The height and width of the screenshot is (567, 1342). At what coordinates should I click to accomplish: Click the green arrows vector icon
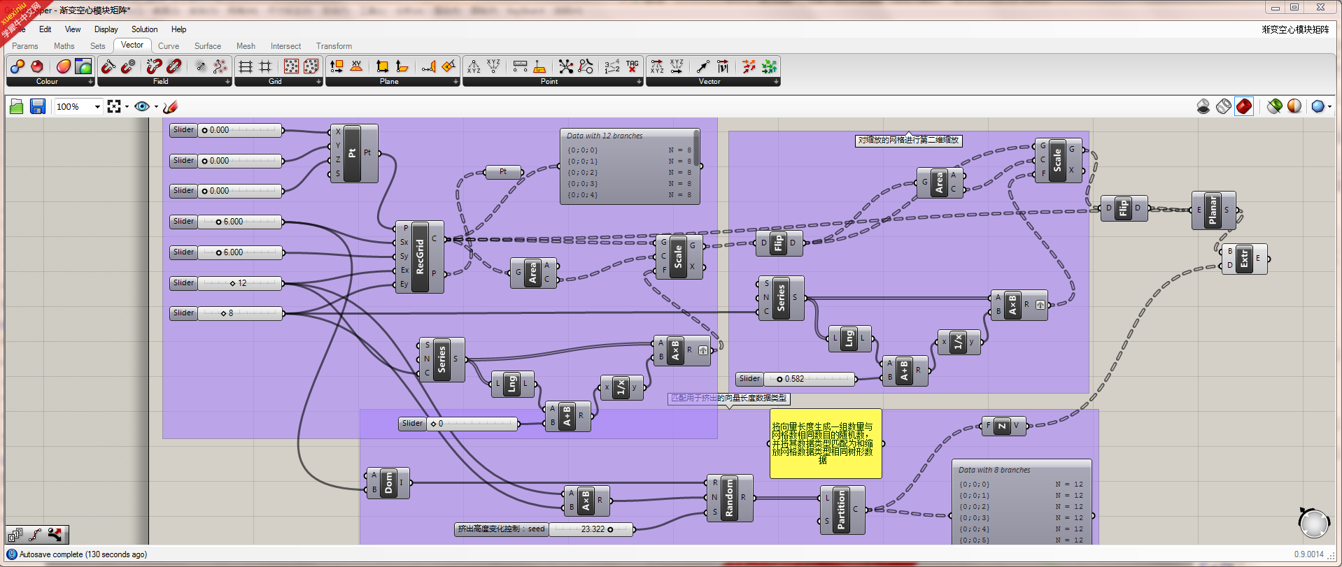[x=769, y=66]
